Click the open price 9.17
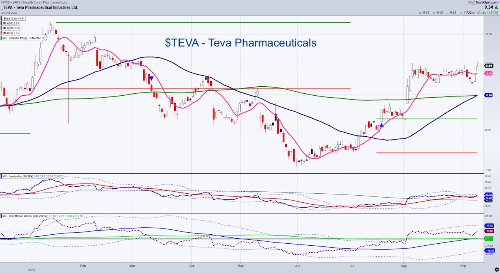 [425, 13]
